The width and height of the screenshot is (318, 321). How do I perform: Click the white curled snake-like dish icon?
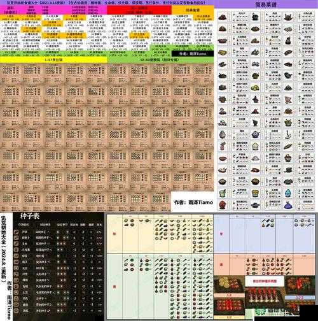coord(288,134)
